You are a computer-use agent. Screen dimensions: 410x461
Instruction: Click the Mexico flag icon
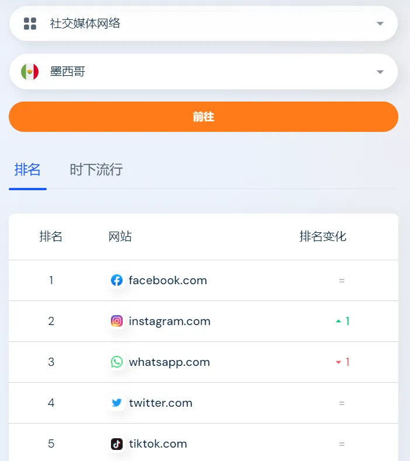pyautogui.click(x=30, y=72)
